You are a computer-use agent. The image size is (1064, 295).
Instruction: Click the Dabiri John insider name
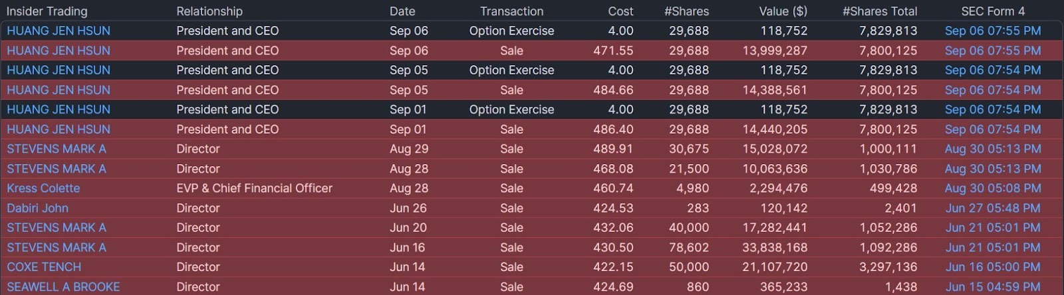coord(37,208)
